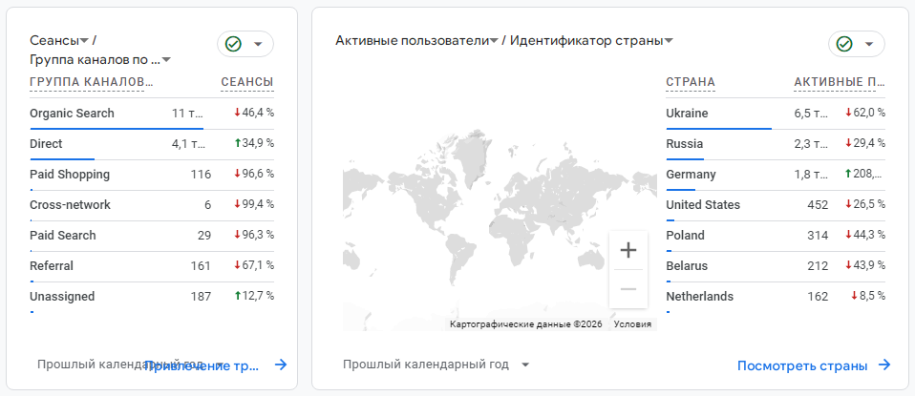Click the Условия link on the map
Screen dimensions: 915x396
(632, 324)
